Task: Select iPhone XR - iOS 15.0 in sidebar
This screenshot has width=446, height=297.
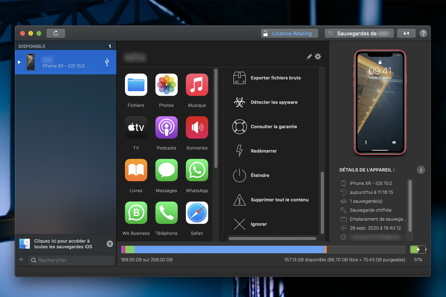Action: tap(66, 62)
